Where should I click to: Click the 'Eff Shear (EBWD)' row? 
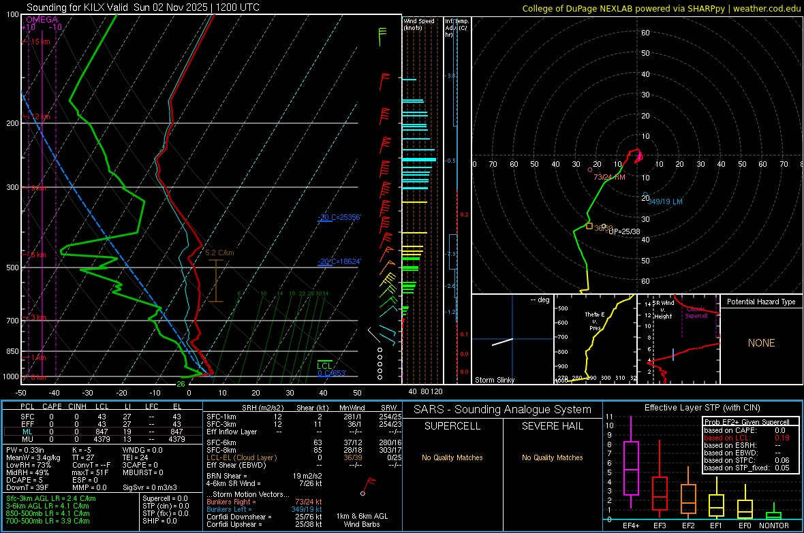(304, 465)
